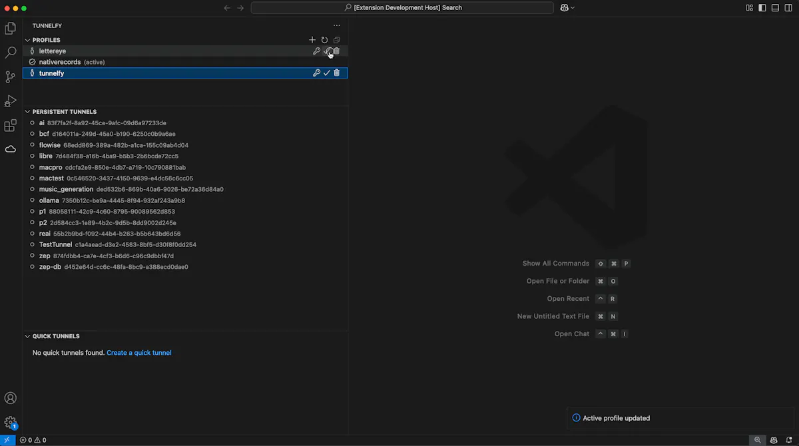Image resolution: width=799 pixels, height=446 pixels.
Task: Open the Manage gear icon
Action: pyautogui.click(x=11, y=422)
